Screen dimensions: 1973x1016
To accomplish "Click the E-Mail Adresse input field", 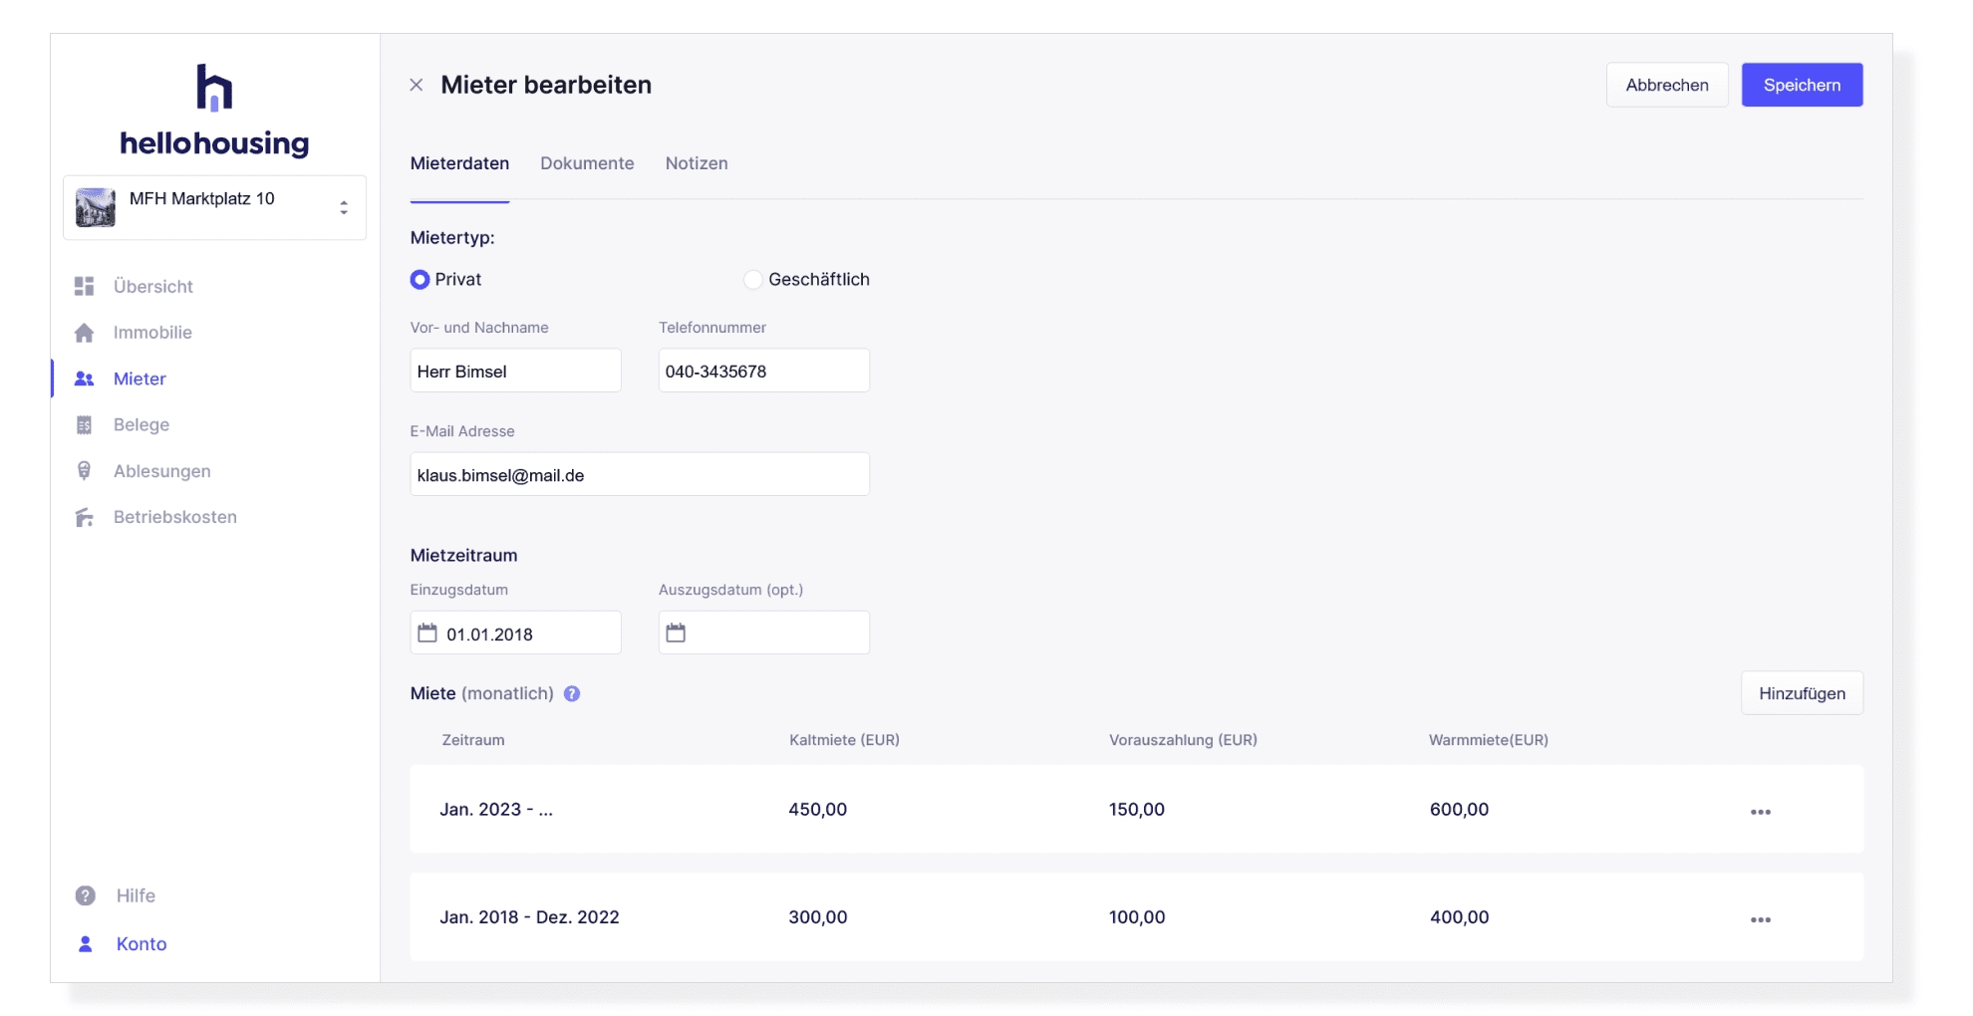I will pos(640,475).
